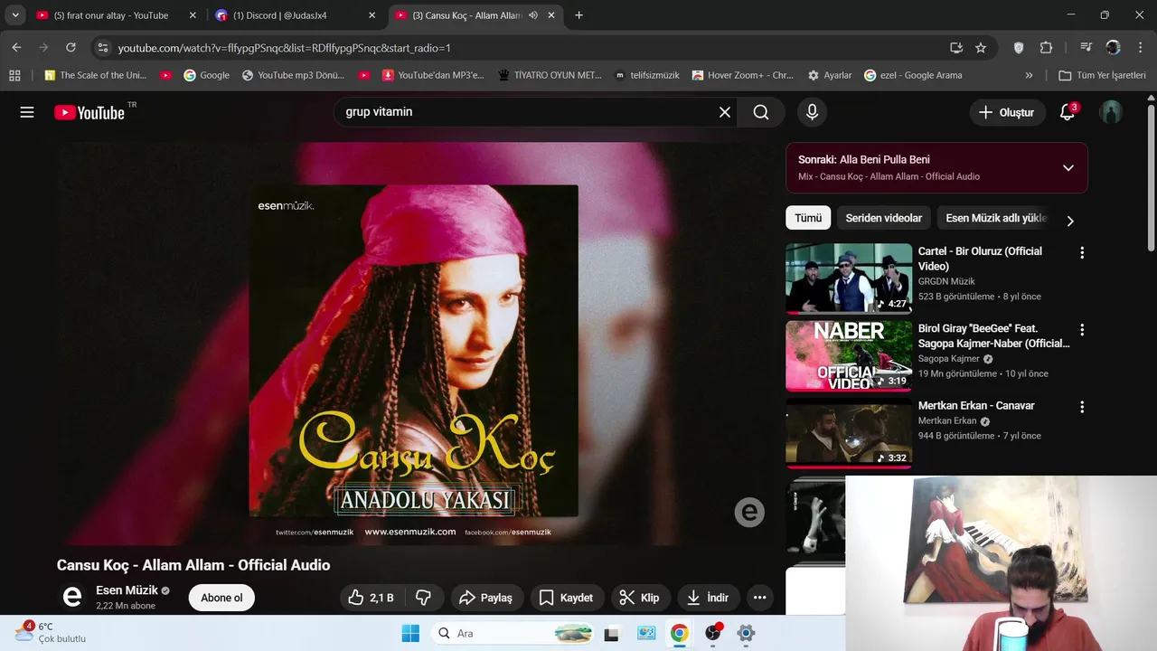This screenshot has height=651, width=1157.
Task: Like the video with thumbs up
Action: click(372, 598)
